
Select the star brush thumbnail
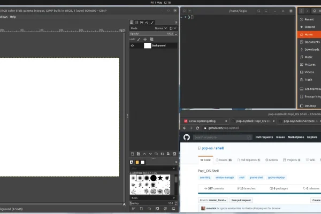(160, 178)
